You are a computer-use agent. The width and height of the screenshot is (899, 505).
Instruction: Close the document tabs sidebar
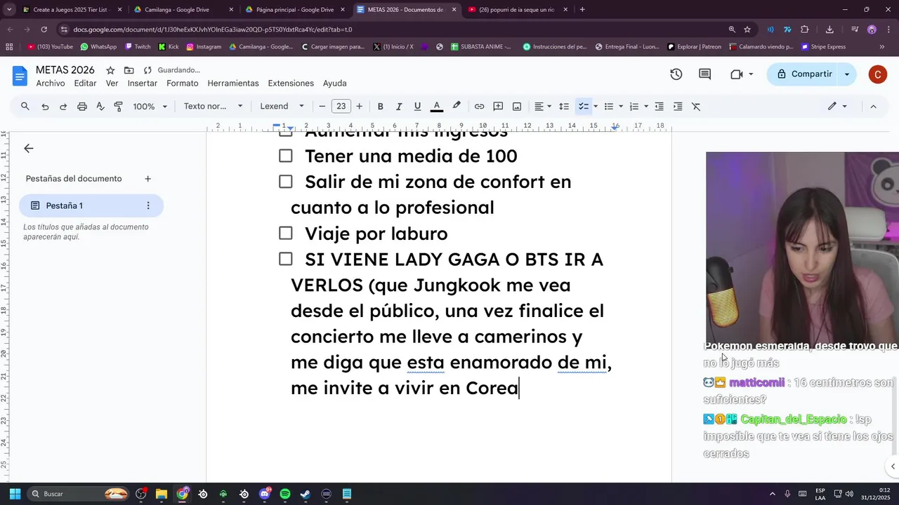(x=29, y=149)
